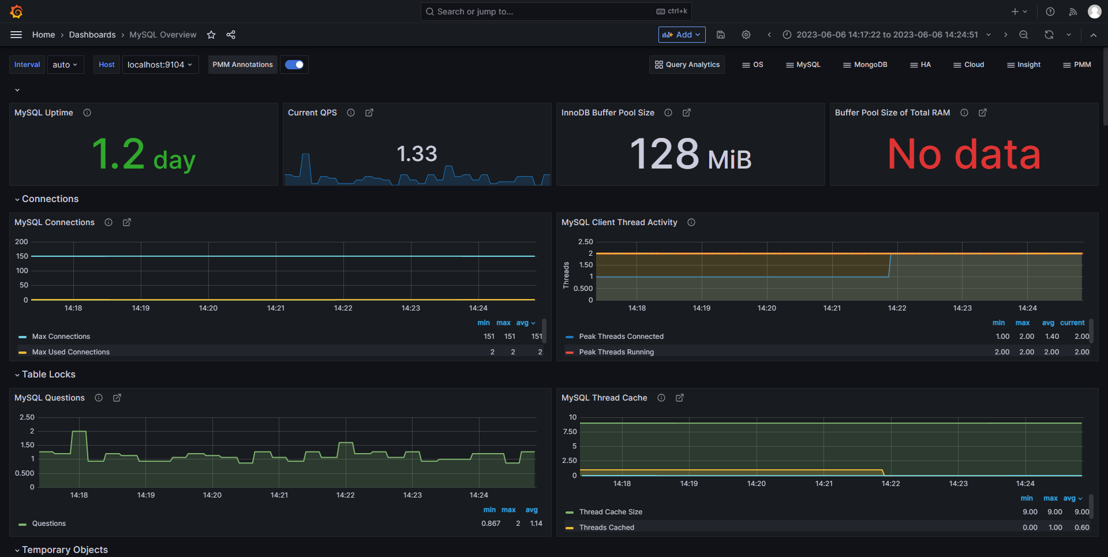Open the main hamburger menu

[16, 35]
